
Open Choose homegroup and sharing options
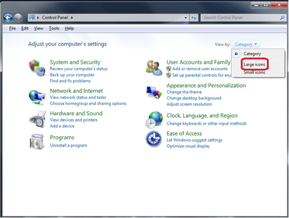88,104
